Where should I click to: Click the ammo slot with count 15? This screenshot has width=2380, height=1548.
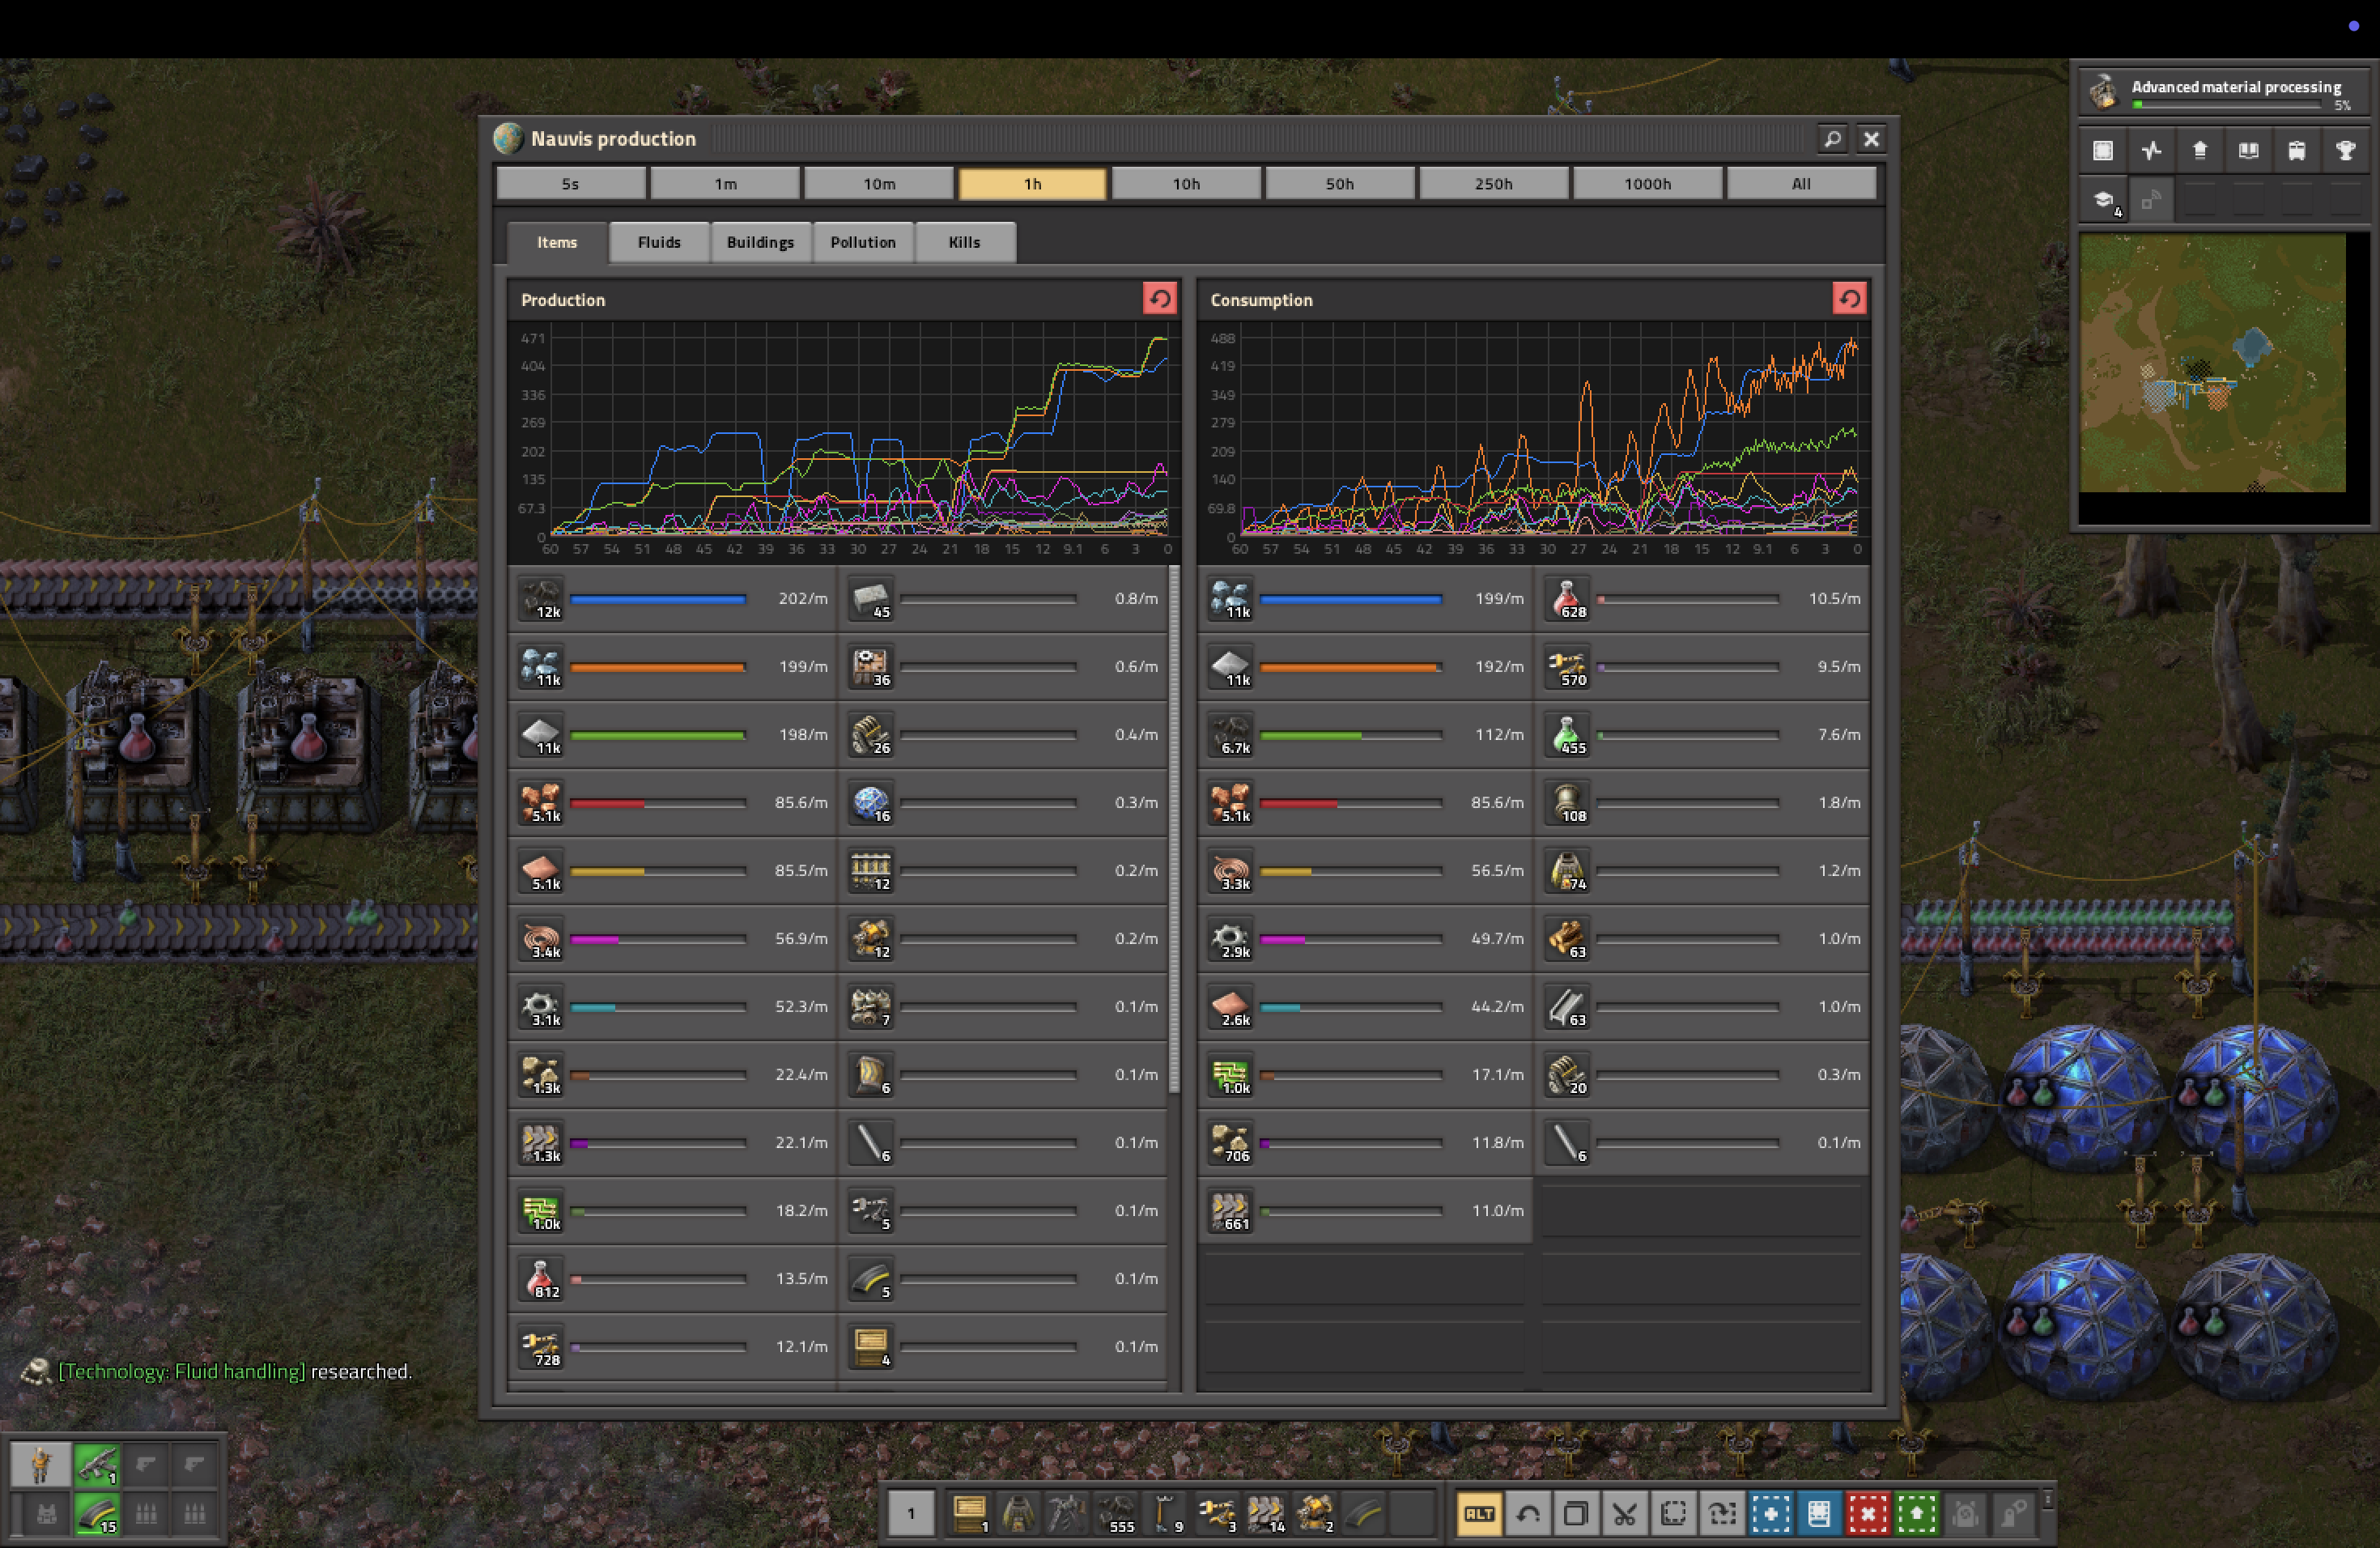(98, 1514)
